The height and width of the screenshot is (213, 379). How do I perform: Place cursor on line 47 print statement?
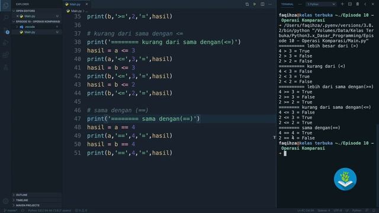pos(143,119)
